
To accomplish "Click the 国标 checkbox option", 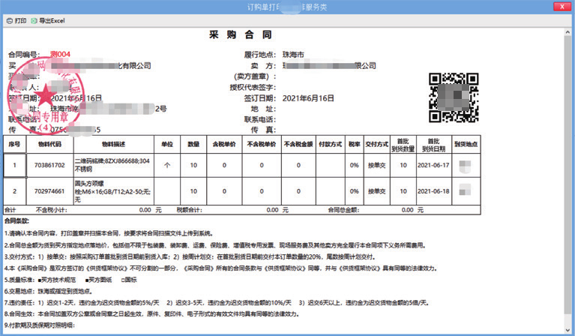I will 129,280.
